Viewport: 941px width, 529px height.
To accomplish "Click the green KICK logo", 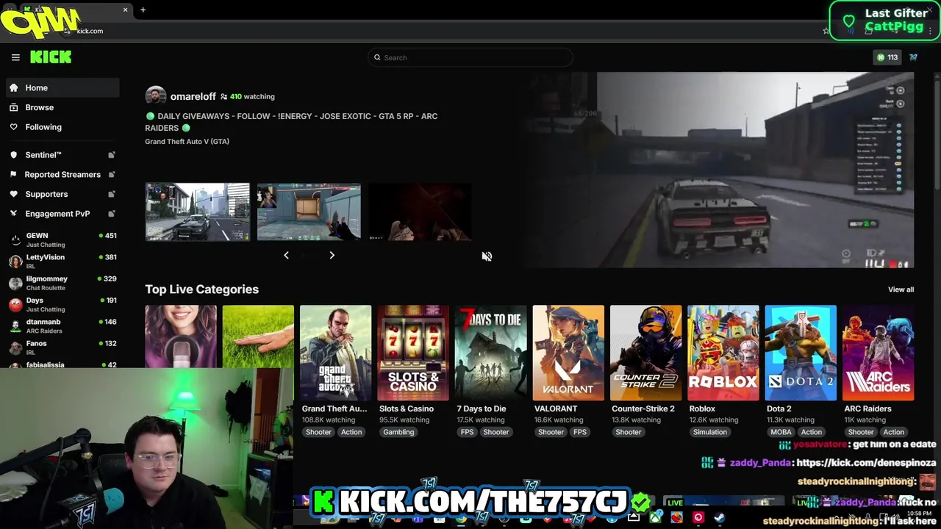I will (x=51, y=57).
